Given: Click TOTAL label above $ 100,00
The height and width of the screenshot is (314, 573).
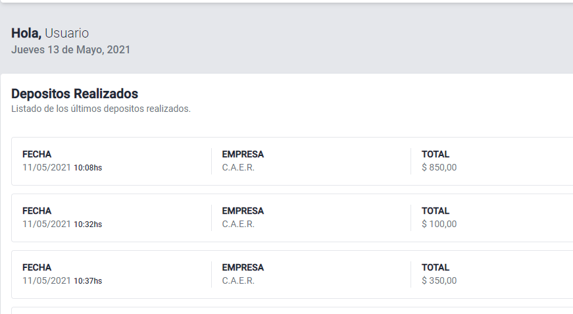Looking at the screenshot, I should [x=436, y=211].
